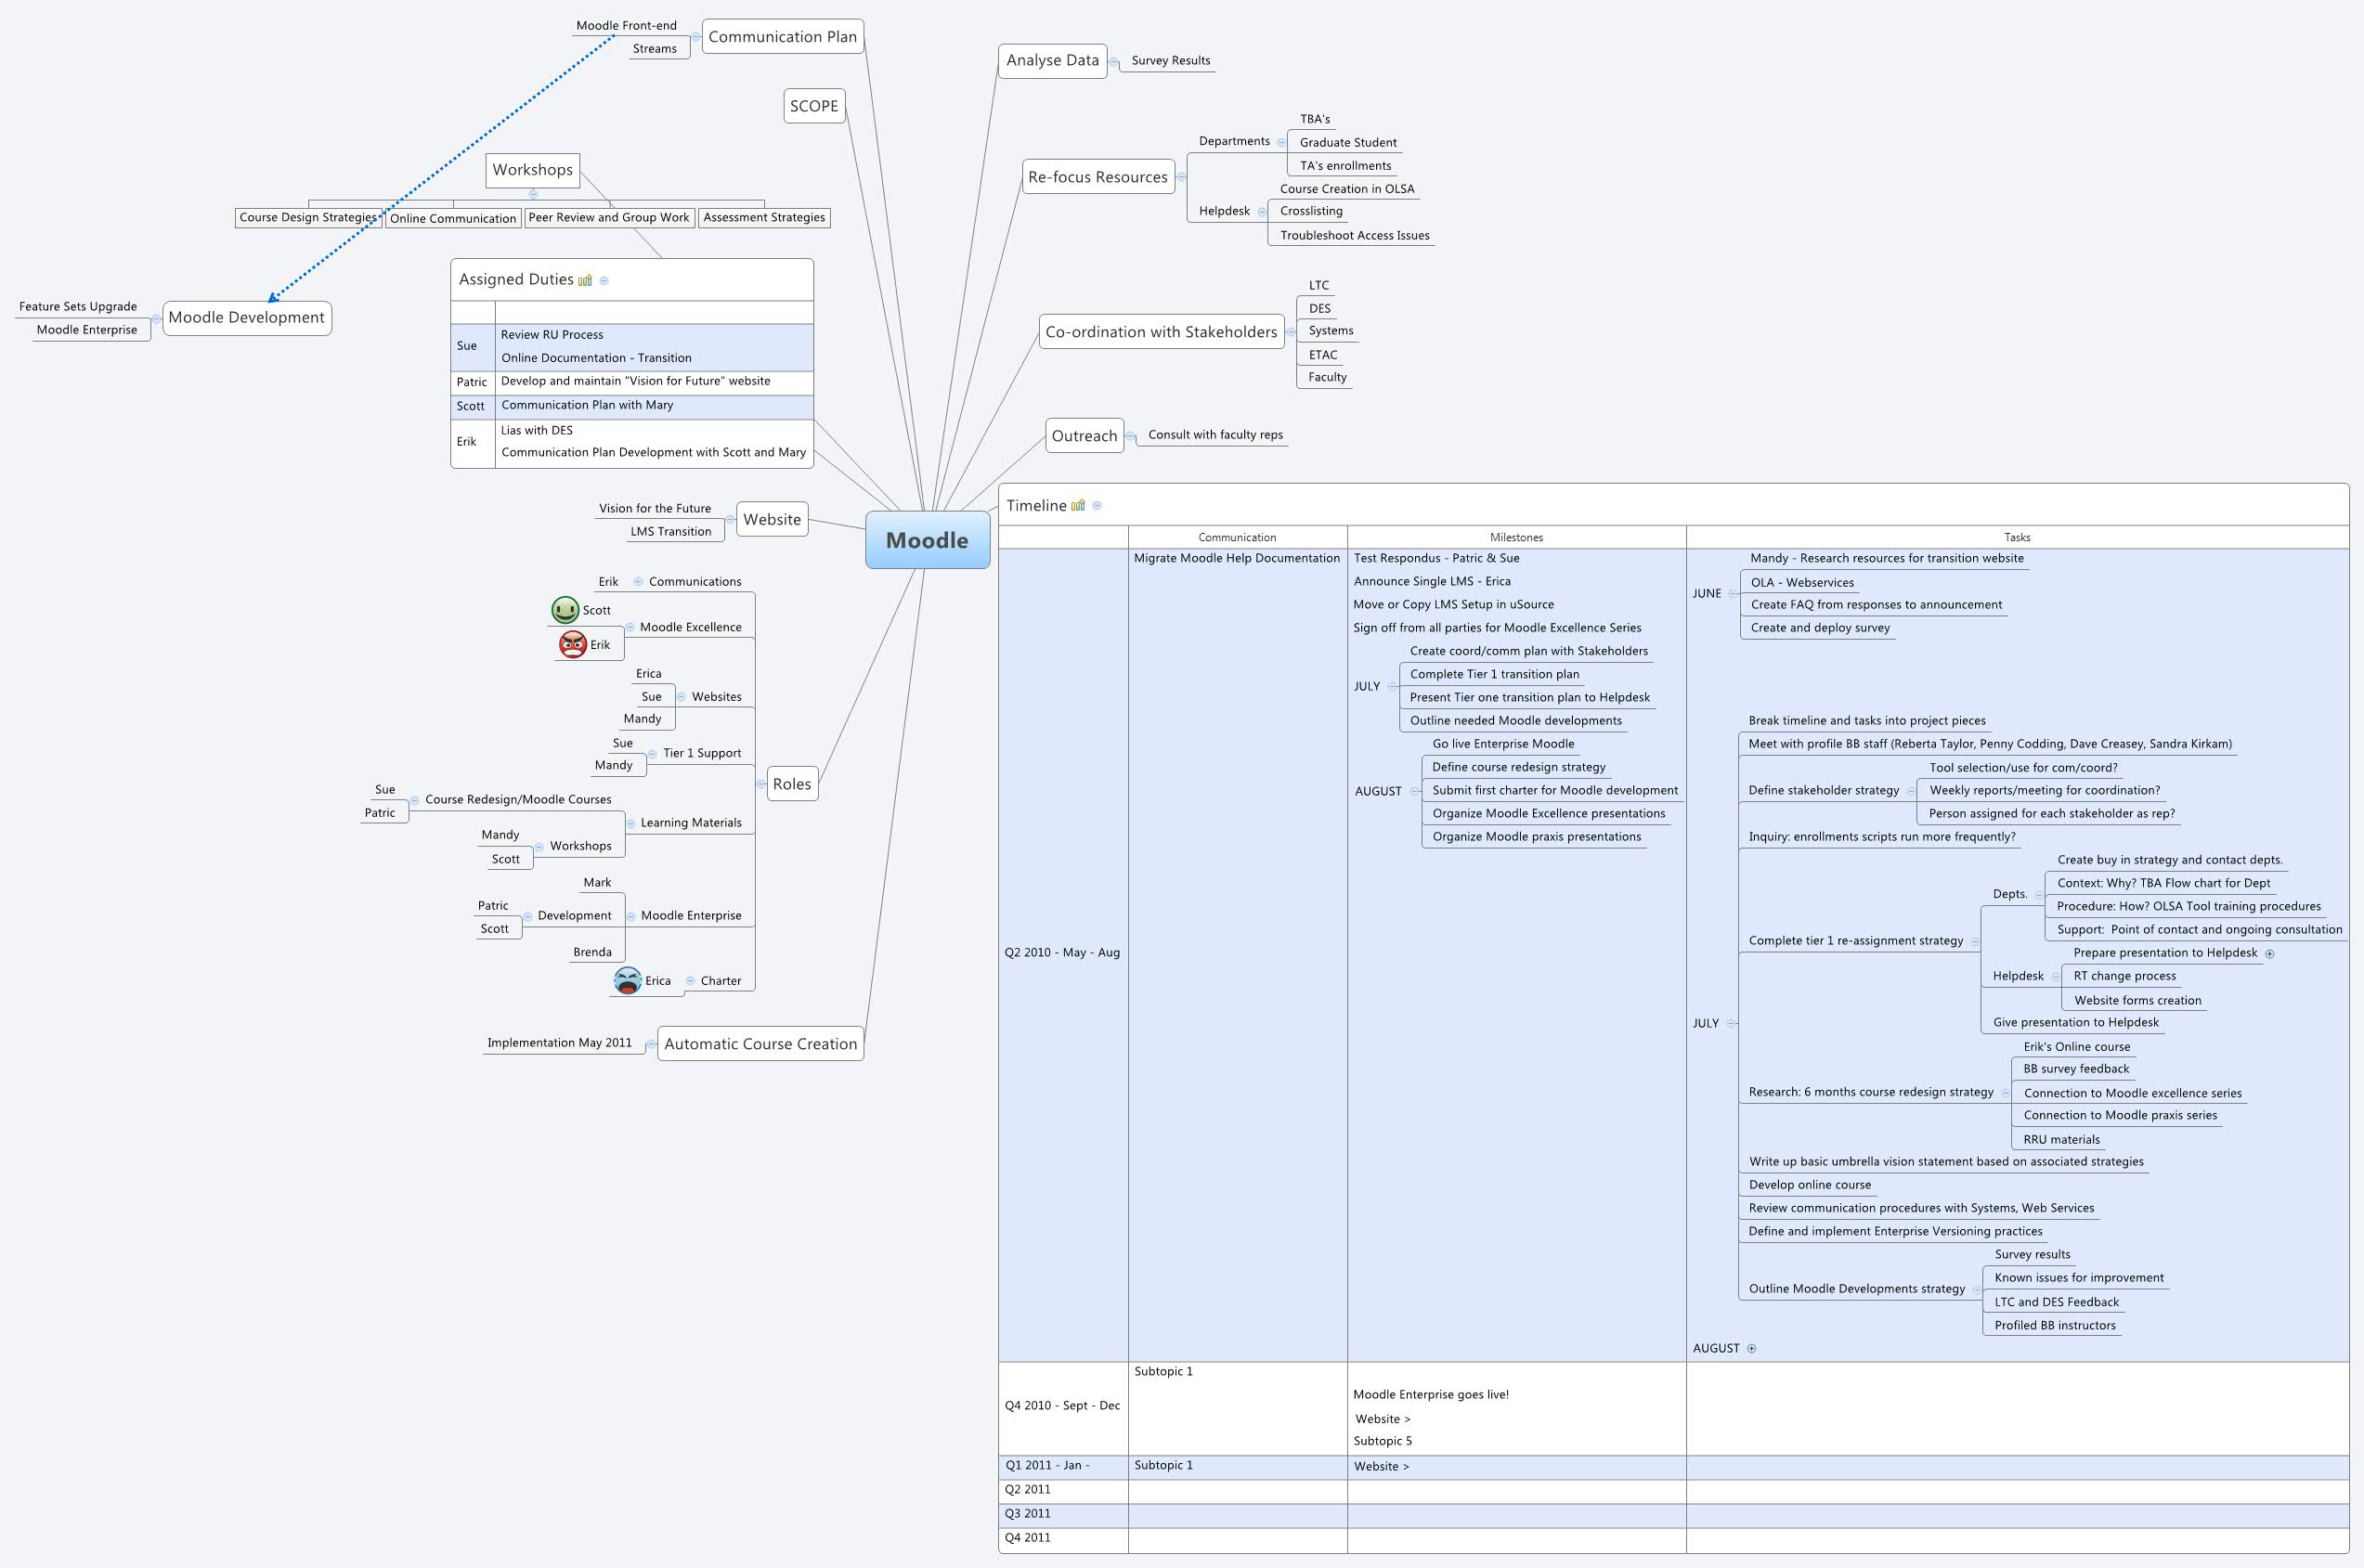Click the chart icon beside Assigned Duties
The width and height of the screenshot is (2364, 1568).
tap(587, 280)
